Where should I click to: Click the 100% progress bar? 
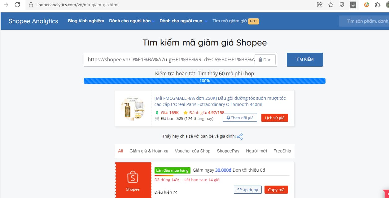tap(204, 81)
